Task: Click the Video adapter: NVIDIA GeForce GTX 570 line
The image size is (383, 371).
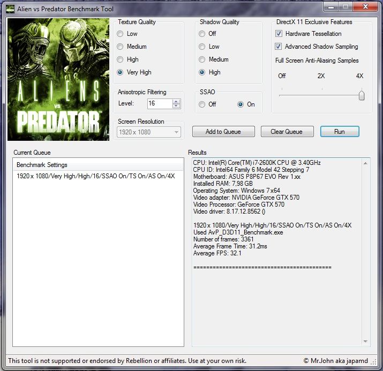Action: pyautogui.click(x=246, y=197)
